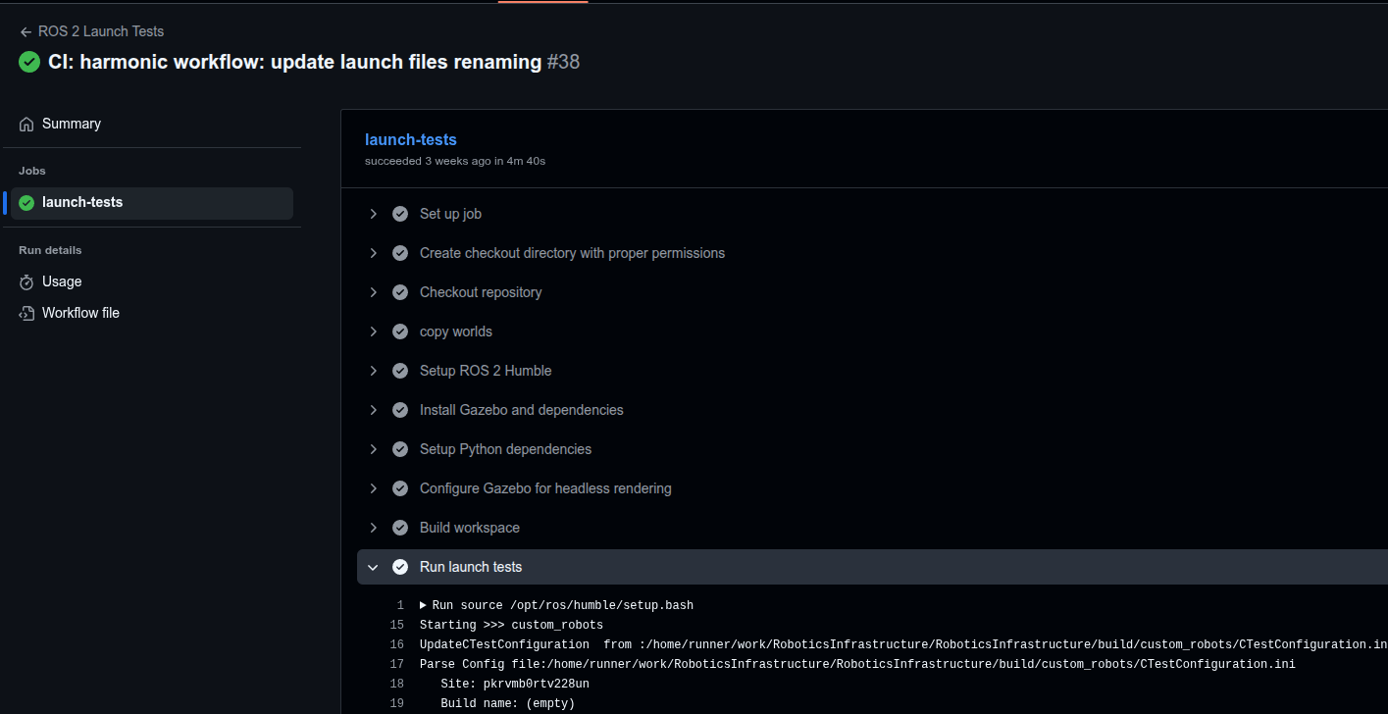Click success check icon for Setup Python dependencies
Viewport: 1388px width, 714px height.
tap(400, 449)
